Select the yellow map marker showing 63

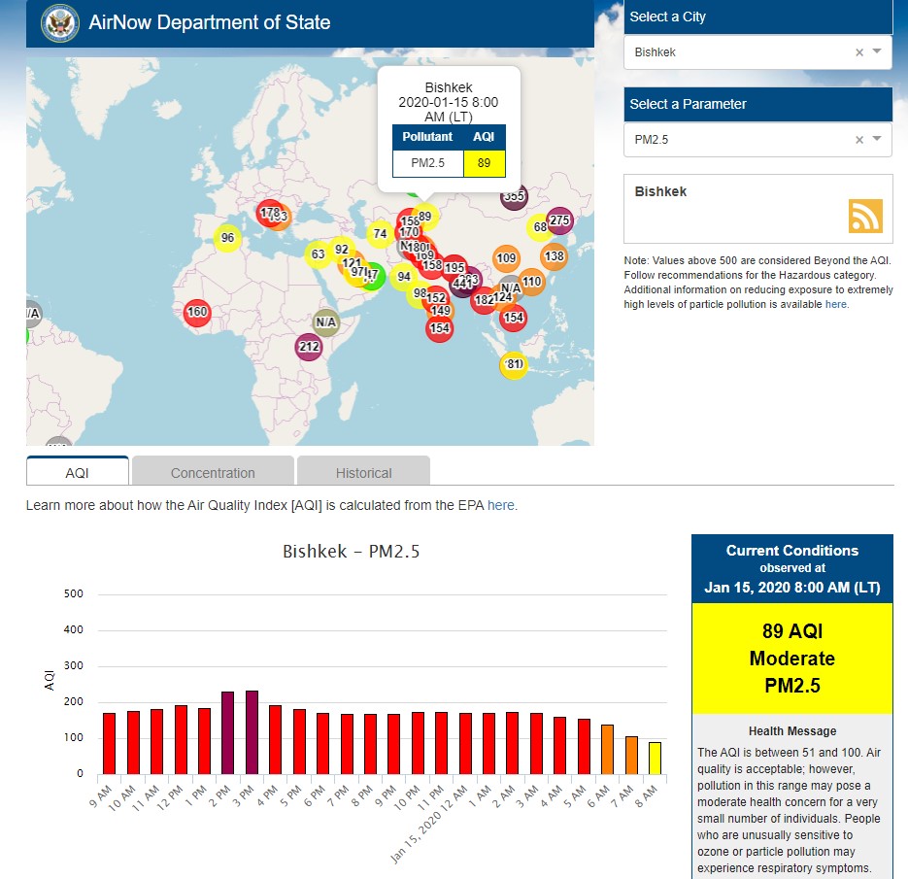[318, 255]
